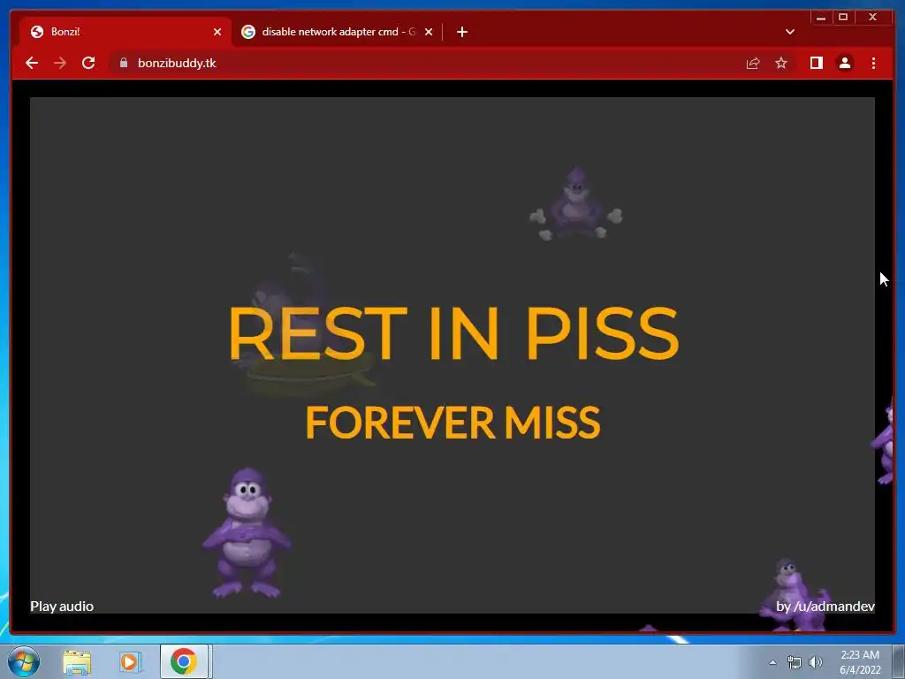905x679 pixels.
Task: Open the clock showing 2:23 AM
Action: 860,662
